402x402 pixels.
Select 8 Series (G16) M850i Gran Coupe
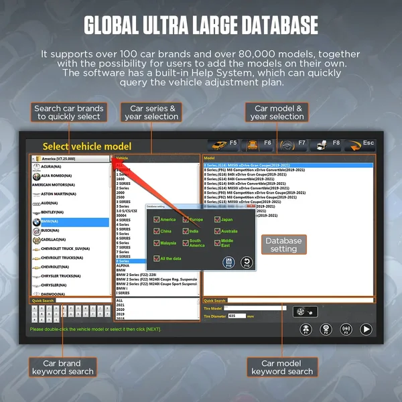(x=288, y=165)
